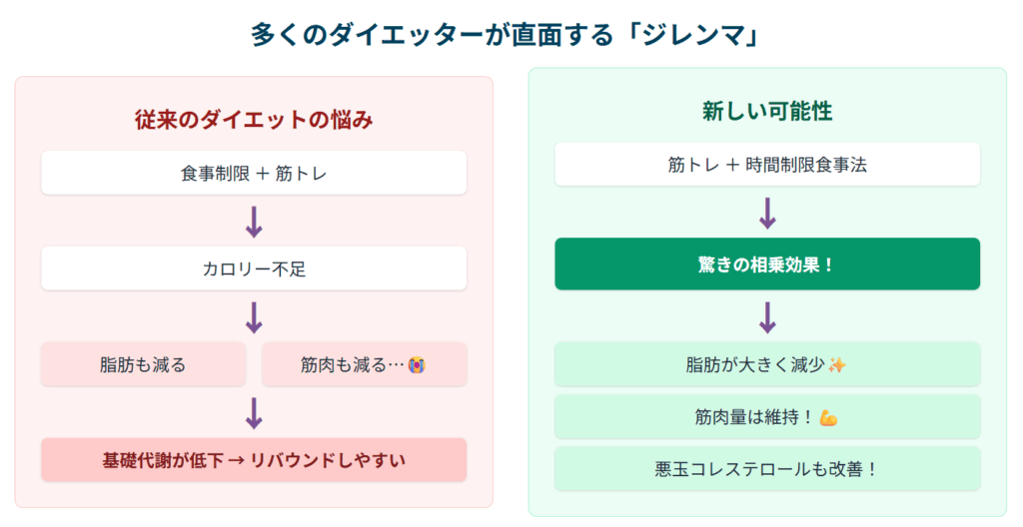Image resolution: width=1023 pixels, height=527 pixels.
Task: Click the 基礎代謝が低下 → リバウンドしやすい box
Action: coord(254,460)
